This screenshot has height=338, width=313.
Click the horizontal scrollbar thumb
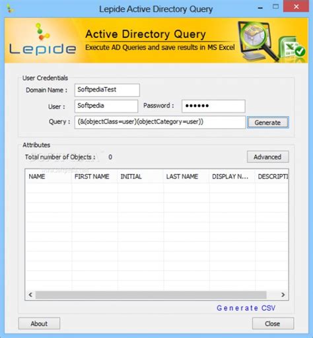pyautogui.click(x=151, y=294)
